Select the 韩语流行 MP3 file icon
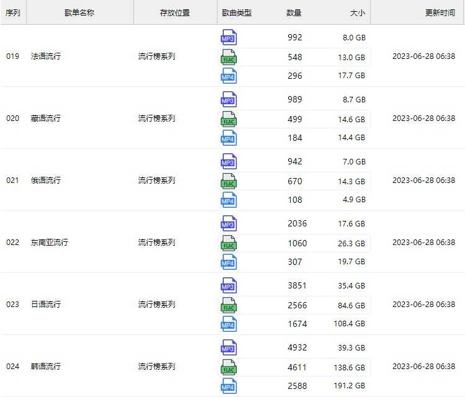This screenshot has height=397, width=465. point(229,347)
